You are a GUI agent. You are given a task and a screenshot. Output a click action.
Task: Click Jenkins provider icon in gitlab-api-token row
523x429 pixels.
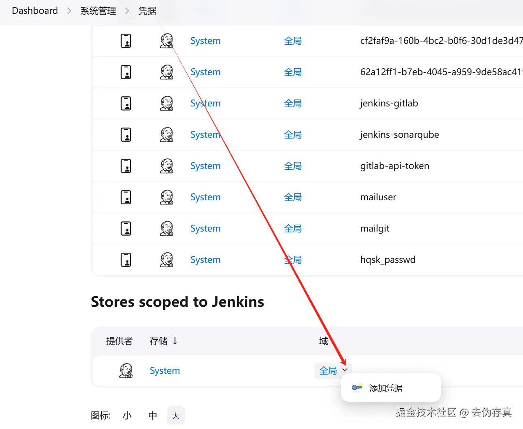167,166
